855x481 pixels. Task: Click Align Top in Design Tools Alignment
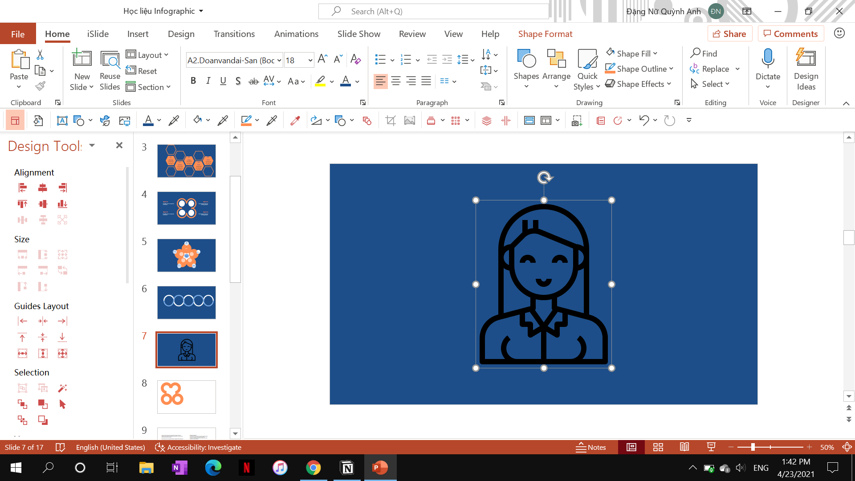[x=22, y=204]
